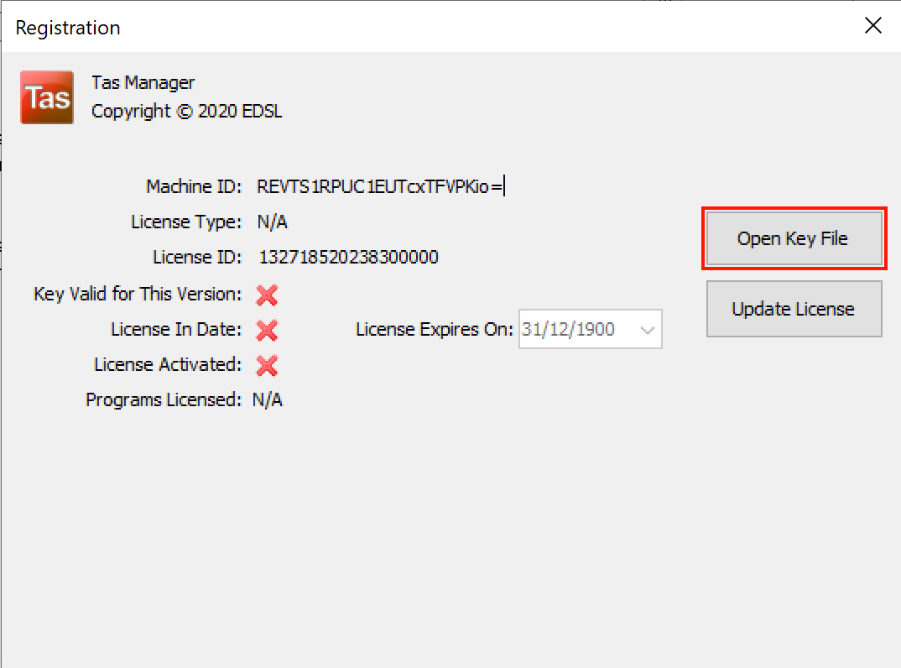Click the Registration window title
901x668 pixels.
tap(68, 28)
